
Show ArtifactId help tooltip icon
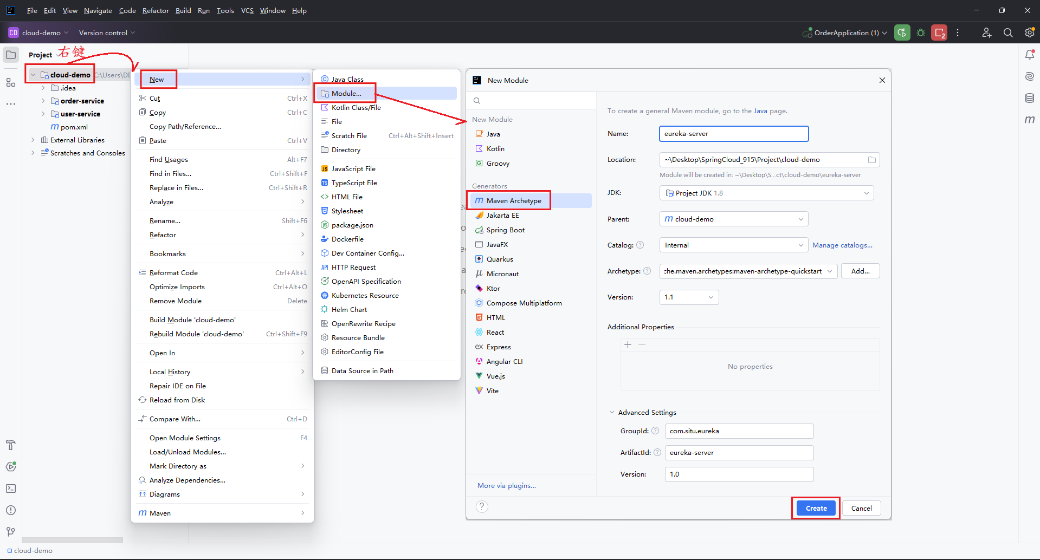click(657, 452)
